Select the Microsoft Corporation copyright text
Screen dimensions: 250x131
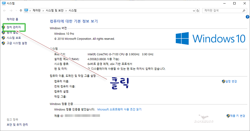point(84,39)
